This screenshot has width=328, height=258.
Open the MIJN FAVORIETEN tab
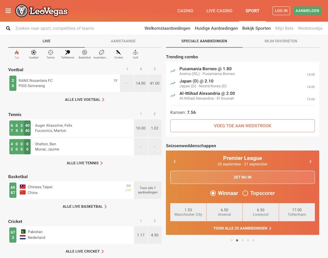click(x=280, y=41)
